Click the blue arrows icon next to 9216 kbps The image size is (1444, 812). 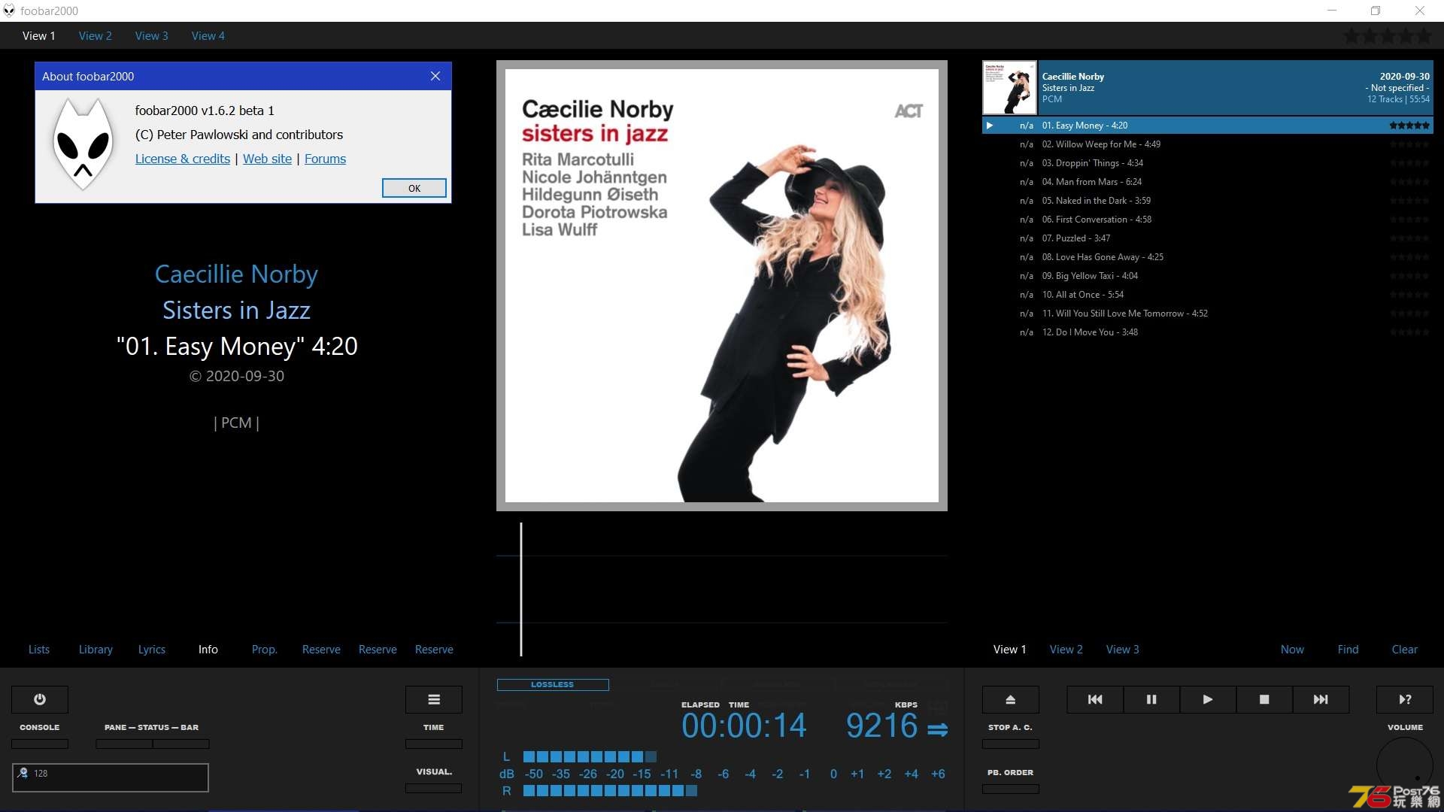(x=937, y=729)
